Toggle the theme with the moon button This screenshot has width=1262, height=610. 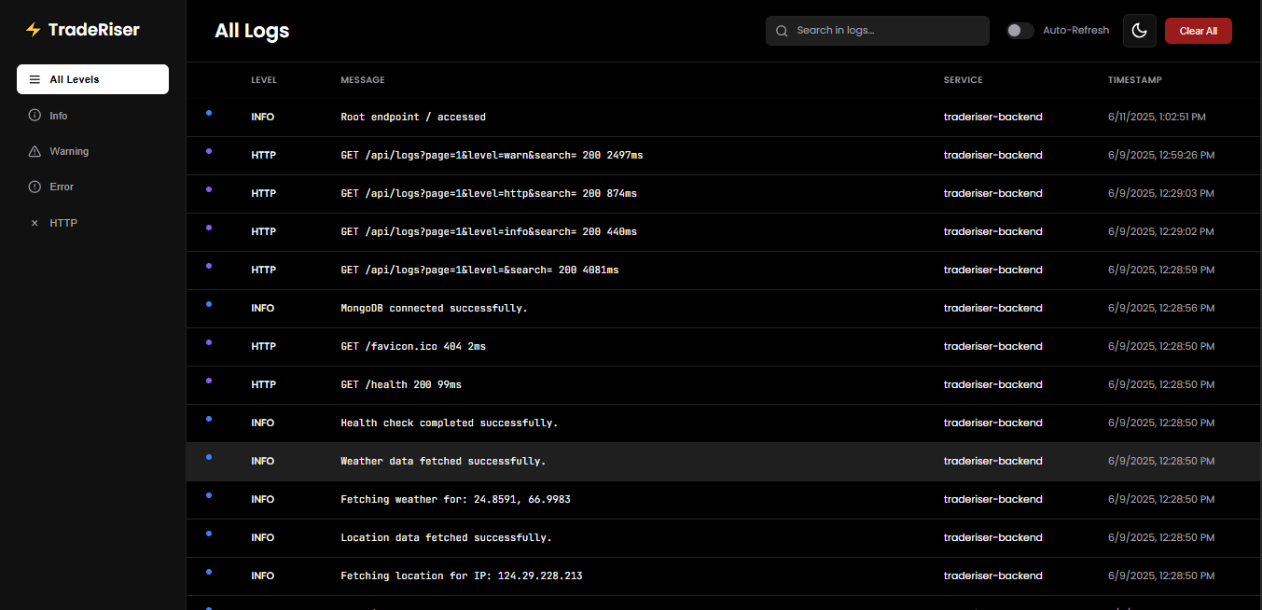click(1139, 30)
